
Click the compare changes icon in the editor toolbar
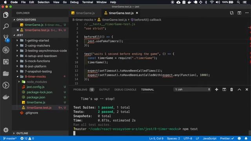232,13
